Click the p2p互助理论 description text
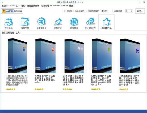The height and width of the screenshot is (113, 147). (17, 80)
